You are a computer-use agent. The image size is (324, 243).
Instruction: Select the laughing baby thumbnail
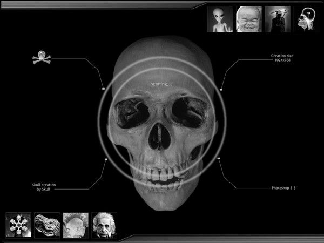point(248,19)
